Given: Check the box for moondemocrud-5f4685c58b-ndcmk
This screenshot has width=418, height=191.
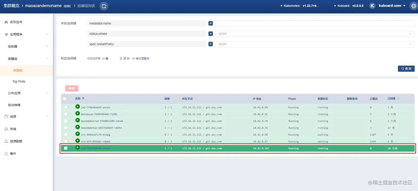Looking at the screenshot, I should coord(66,121).
